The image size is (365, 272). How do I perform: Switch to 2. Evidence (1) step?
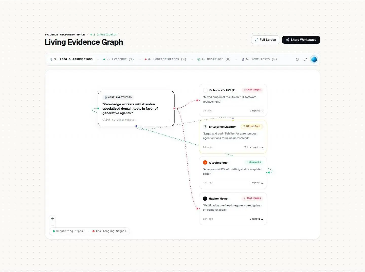coord(118,59)
